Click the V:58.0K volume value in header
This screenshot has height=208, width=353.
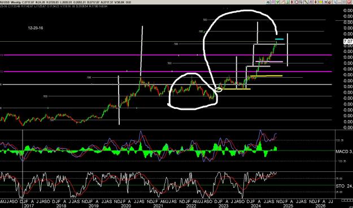tap(119, 2)
